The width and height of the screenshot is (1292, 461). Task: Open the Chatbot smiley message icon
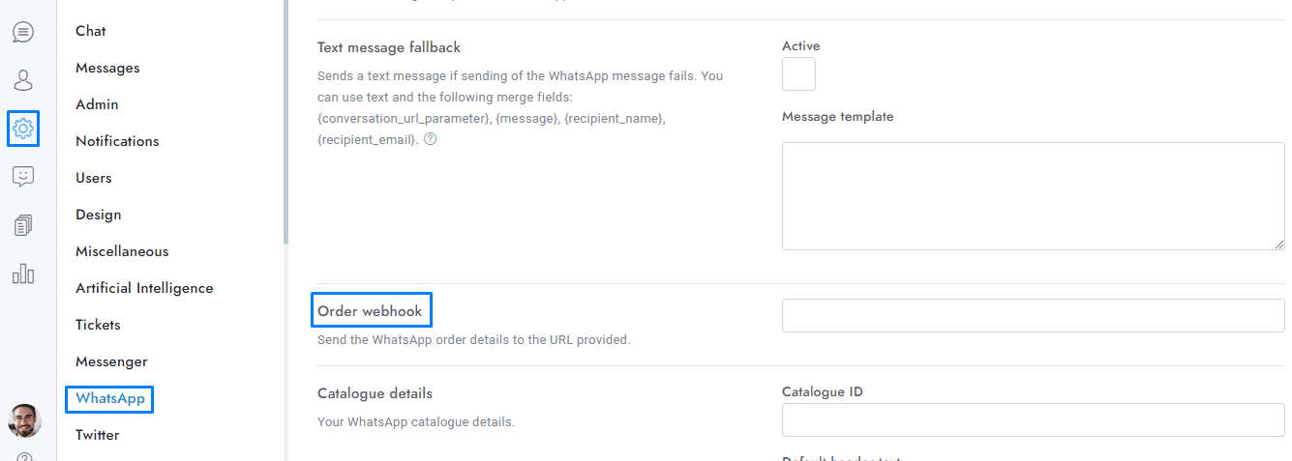click(23, 177)
